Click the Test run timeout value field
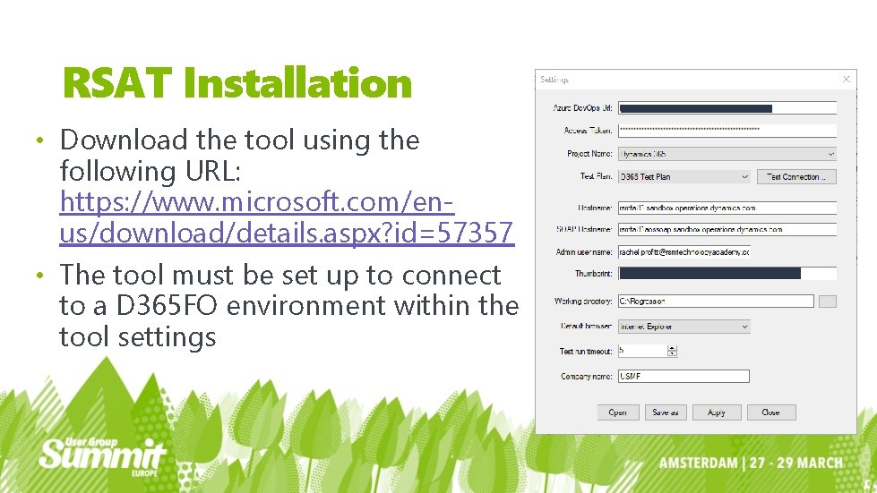Screen dimensions: 877x493 point(642,351)
